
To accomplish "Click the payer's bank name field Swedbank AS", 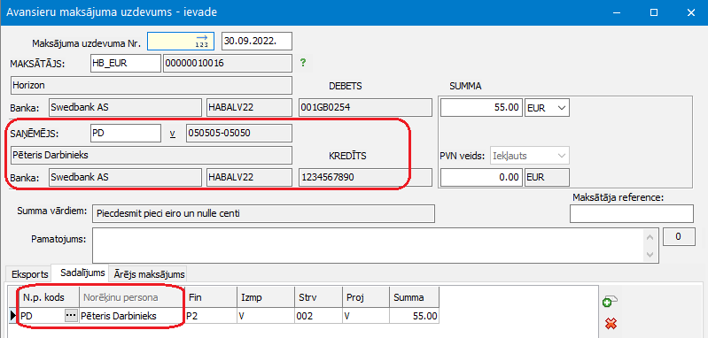I will pos(125,108).
